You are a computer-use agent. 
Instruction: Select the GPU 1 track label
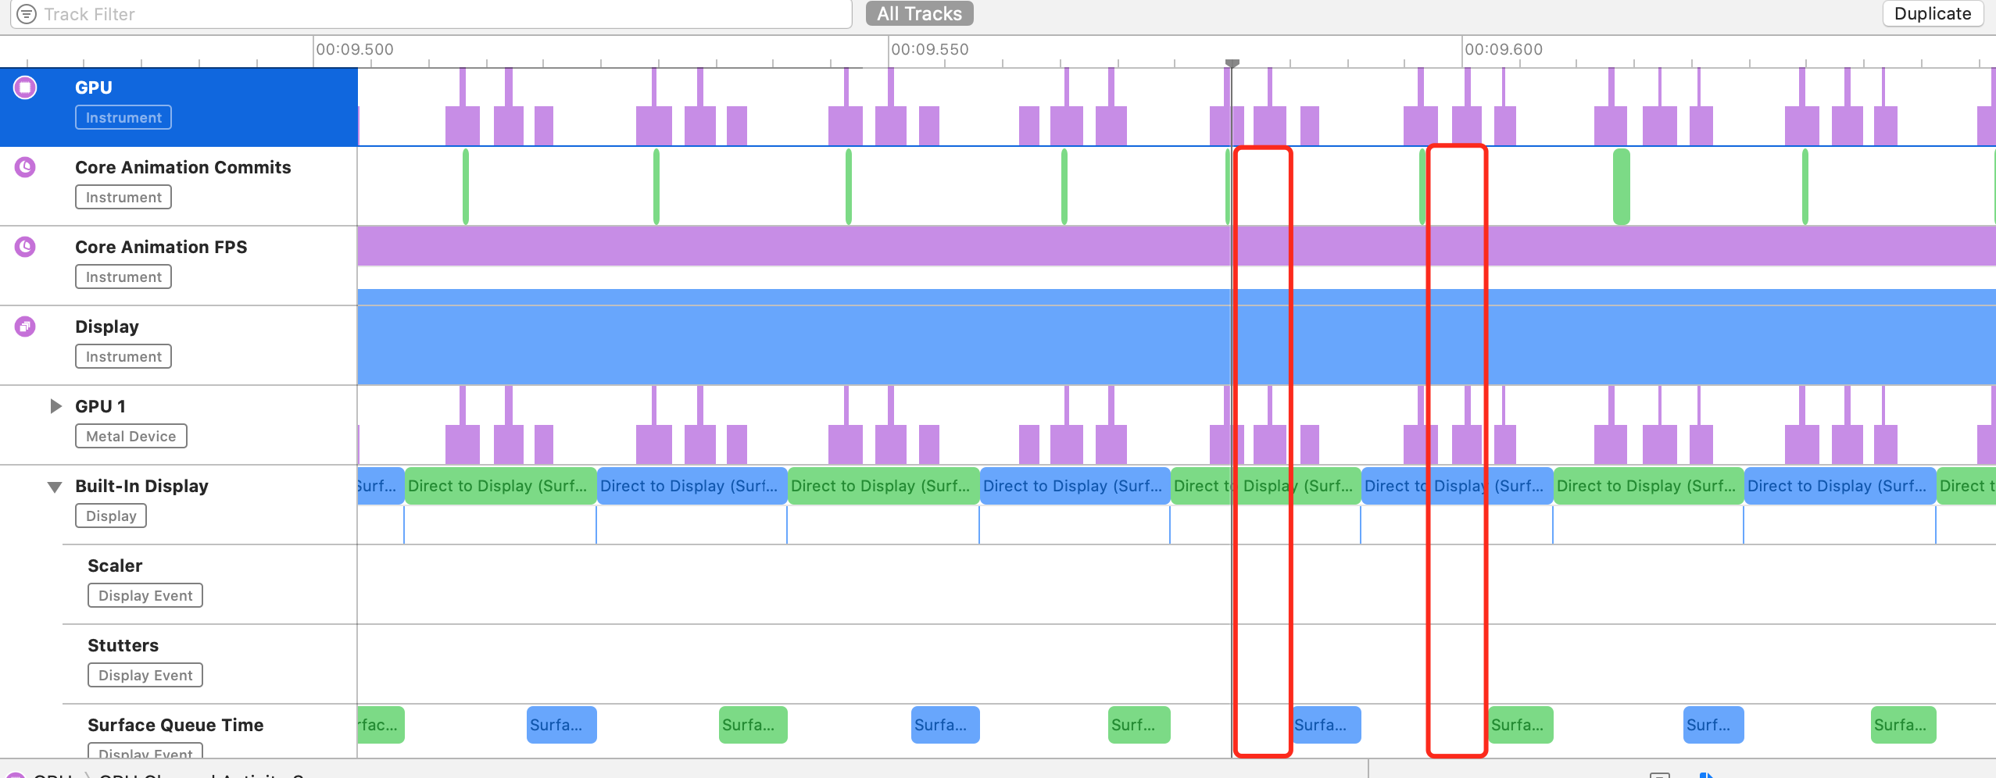tap(100, 406)
